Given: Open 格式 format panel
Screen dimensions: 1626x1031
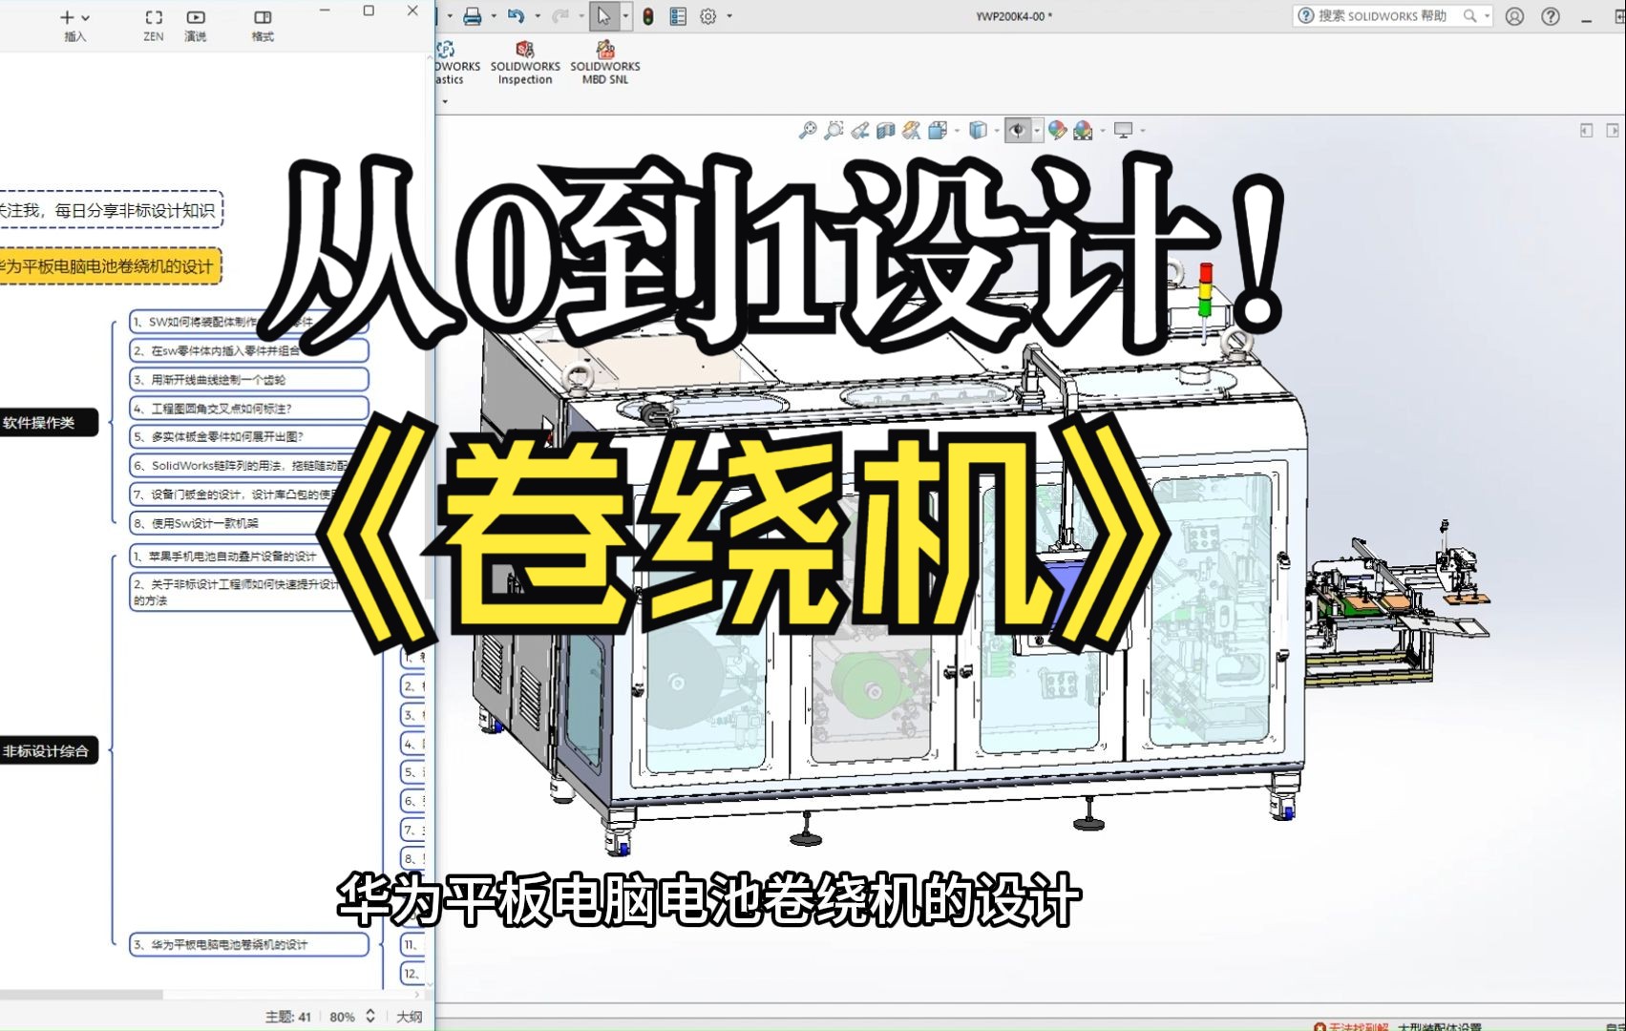Looking at the screenshot, I should coord(263,26).
